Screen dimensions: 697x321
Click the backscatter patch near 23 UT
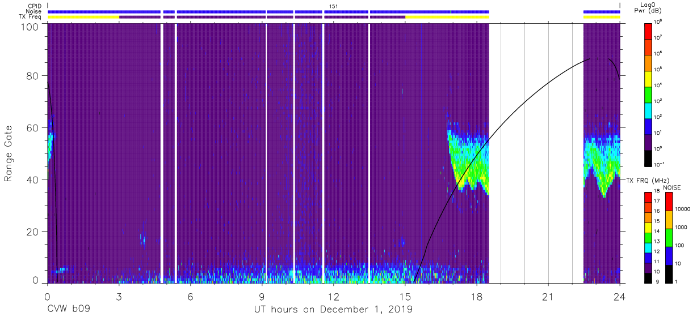(x=602, y=164)
